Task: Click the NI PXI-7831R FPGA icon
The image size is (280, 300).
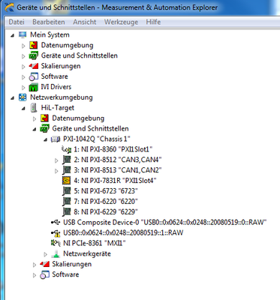Action: tap(67, 181)
